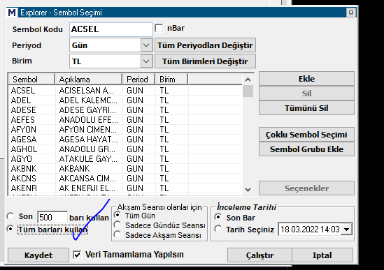Enable the nBar checkbox
384x270 pixels.
[159, 28]
